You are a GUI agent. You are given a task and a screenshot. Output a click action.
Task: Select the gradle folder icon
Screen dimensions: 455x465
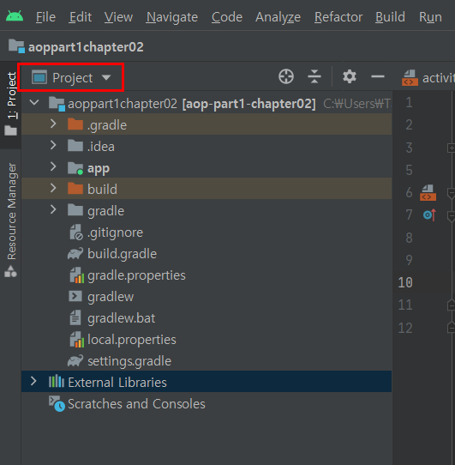coord(75,210)
